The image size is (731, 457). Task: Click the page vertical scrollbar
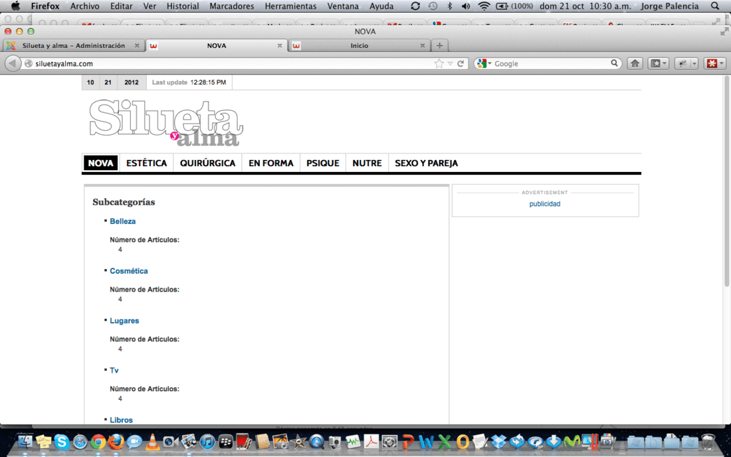point(726,182)
